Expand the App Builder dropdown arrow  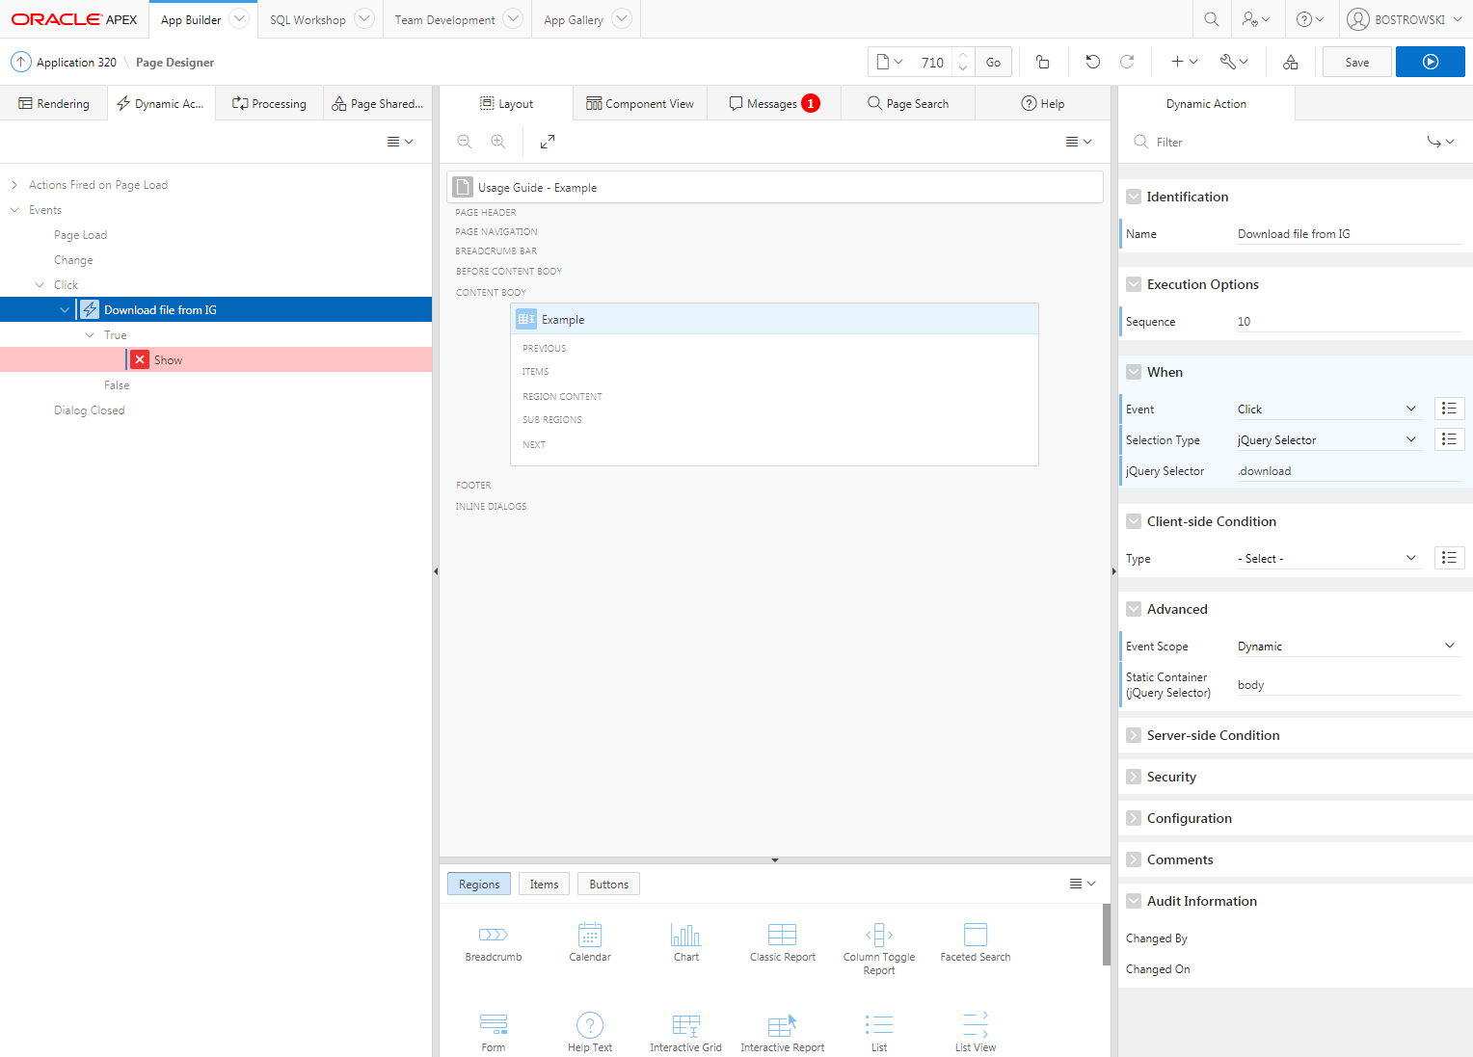click(239, 18)
